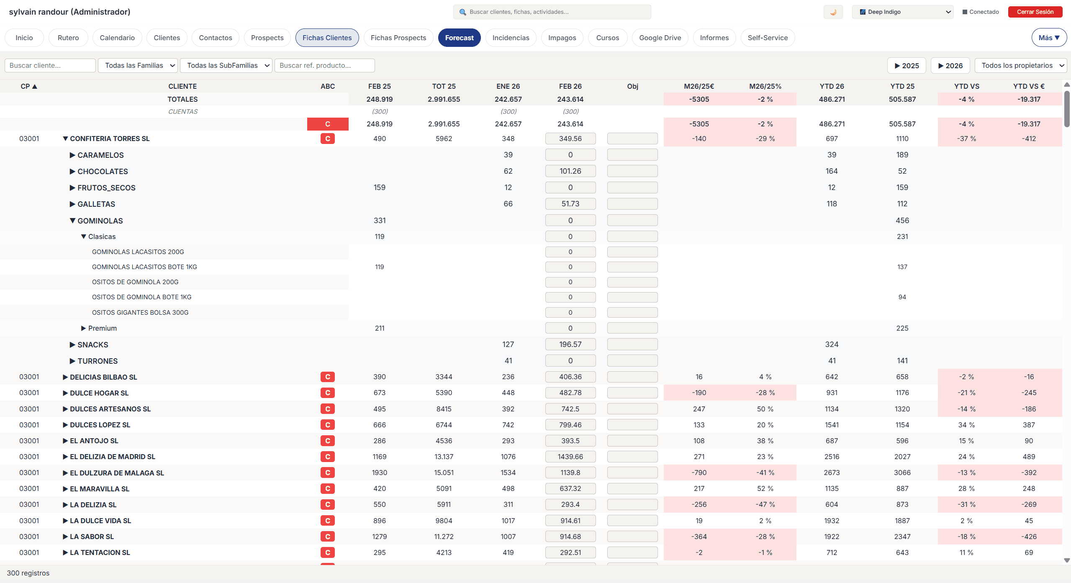Click the Deep Indigo theme swatch
Image resolution: width=1071 pixels, height=583 pixels.
coord(862,12)
